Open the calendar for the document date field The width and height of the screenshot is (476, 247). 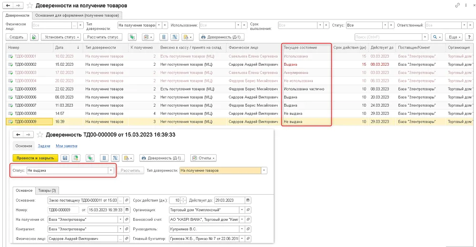pyautogui.click(x=127, y=210)
